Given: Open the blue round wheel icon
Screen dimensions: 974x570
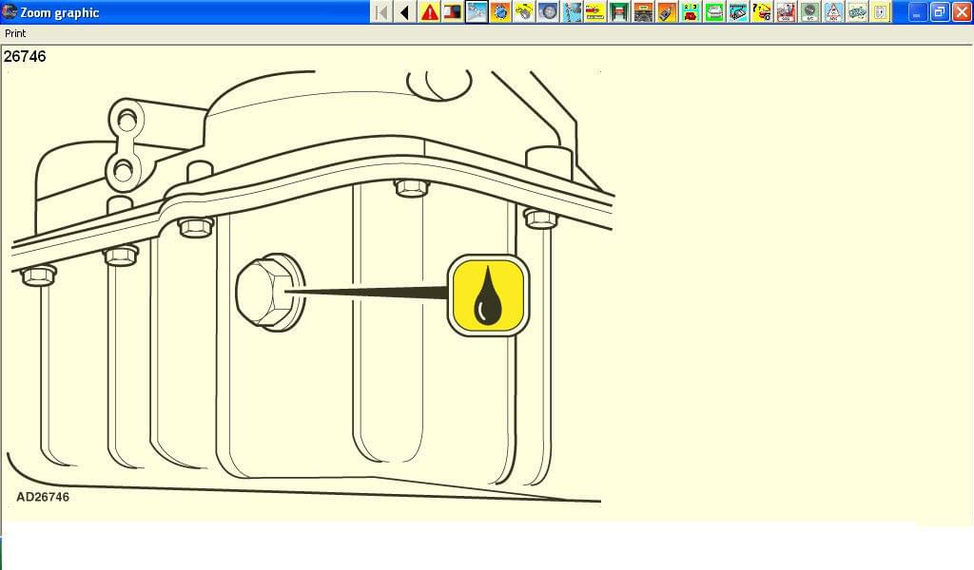Looking at the screenshot, I should pyautogui.click(x=548, y=11).
